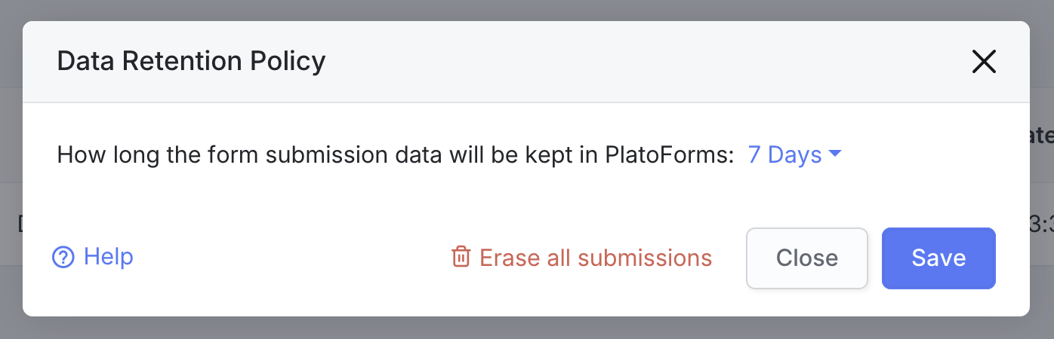Viewport: 1054px width, 339px height.
Task: Click the gray dialog header bar
Action: click(x=604, y=62)
